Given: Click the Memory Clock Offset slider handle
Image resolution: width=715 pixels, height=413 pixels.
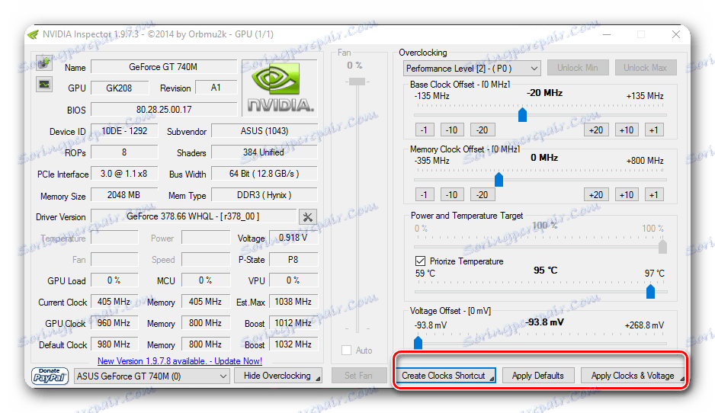Looking at the screenshot, I should click(499, 179).
